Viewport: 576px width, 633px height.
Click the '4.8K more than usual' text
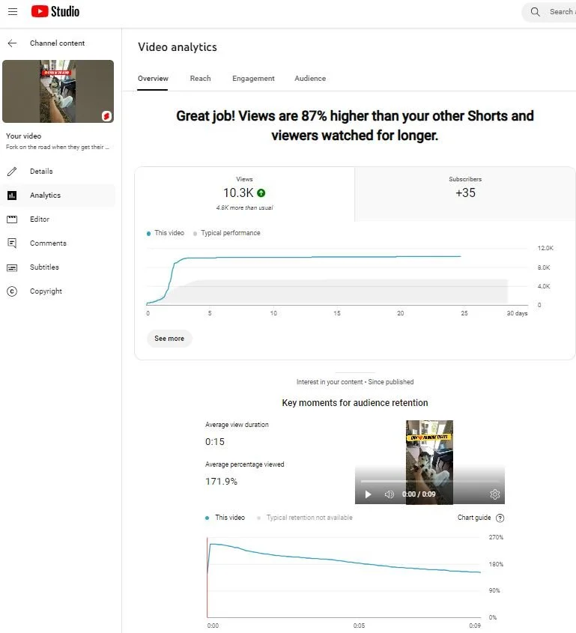pyautogui.click(x=245, y=208)
